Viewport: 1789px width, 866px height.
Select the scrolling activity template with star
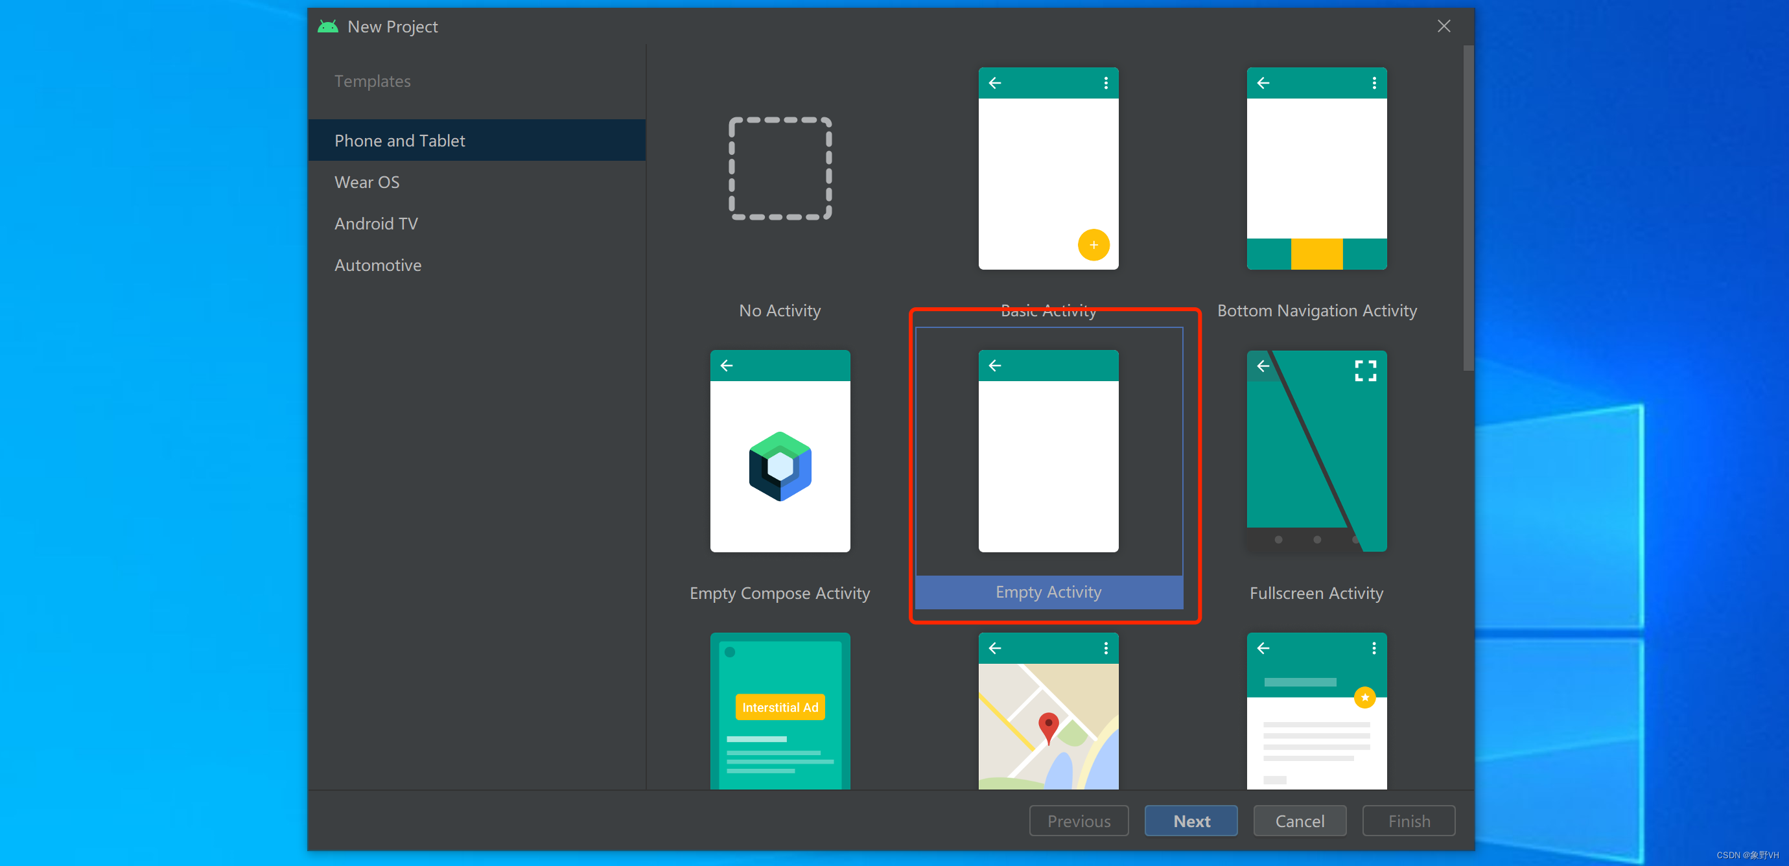pyautogui.click(x=1316, y=710)
